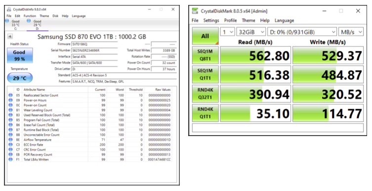This screenshot has height=191, width=372.
Task: Click the CrystalDiskInfo app icon in title bar
Action: (x=9, y=9)
